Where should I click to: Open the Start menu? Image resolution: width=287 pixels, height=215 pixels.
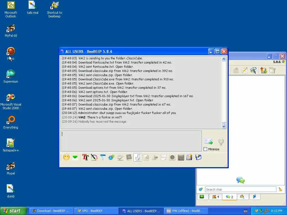(13, 211)
